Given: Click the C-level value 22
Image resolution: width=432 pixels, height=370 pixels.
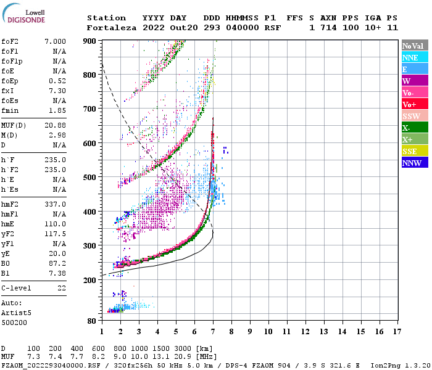Looking at the screenshot, I should tap(62, 288).
